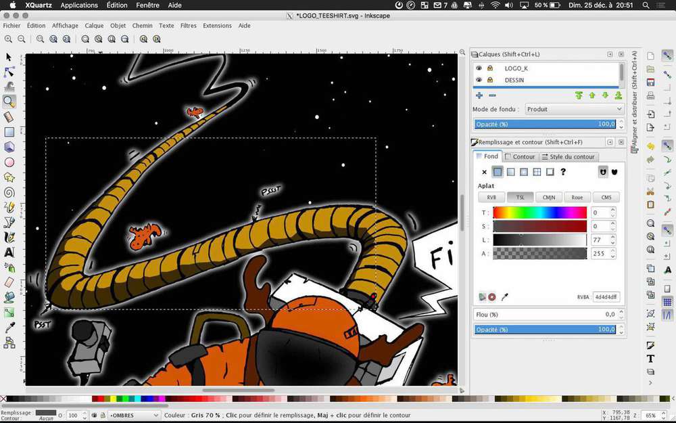Select the Roue color mode button
This screenshot has height=423, width=676.
(577, 198)
